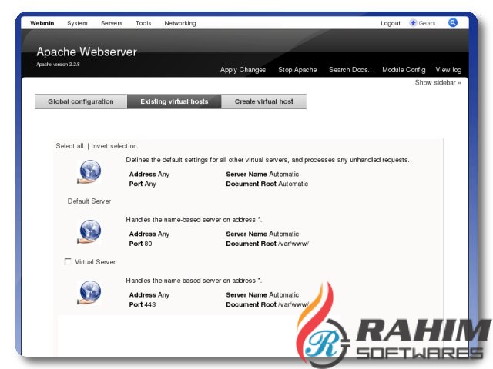Open the System menu
493x369 pixels.
pyautogui.click(x=77, y=23)
